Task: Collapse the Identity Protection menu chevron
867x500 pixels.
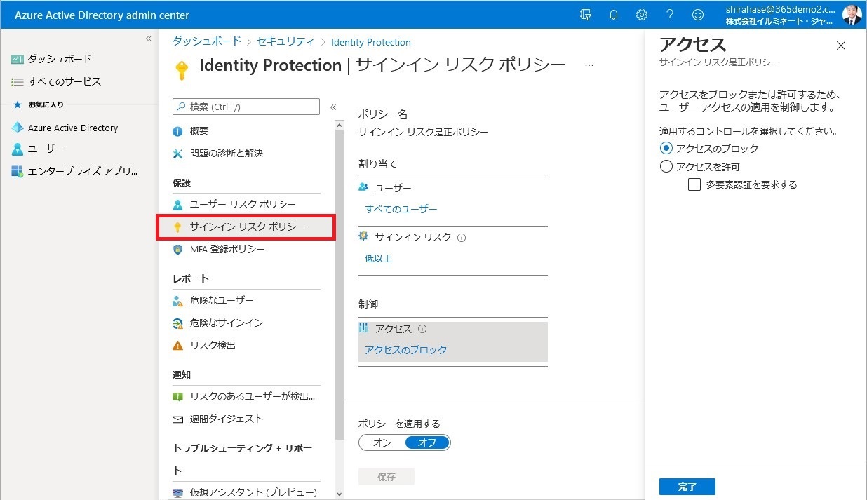Action: 333,107
